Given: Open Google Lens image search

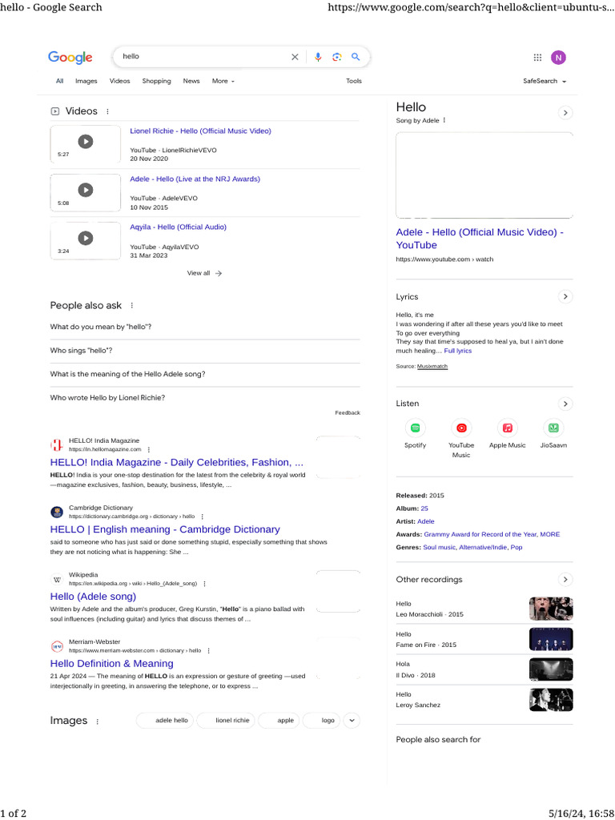Looking at the screenshot, I should (337, 57).
